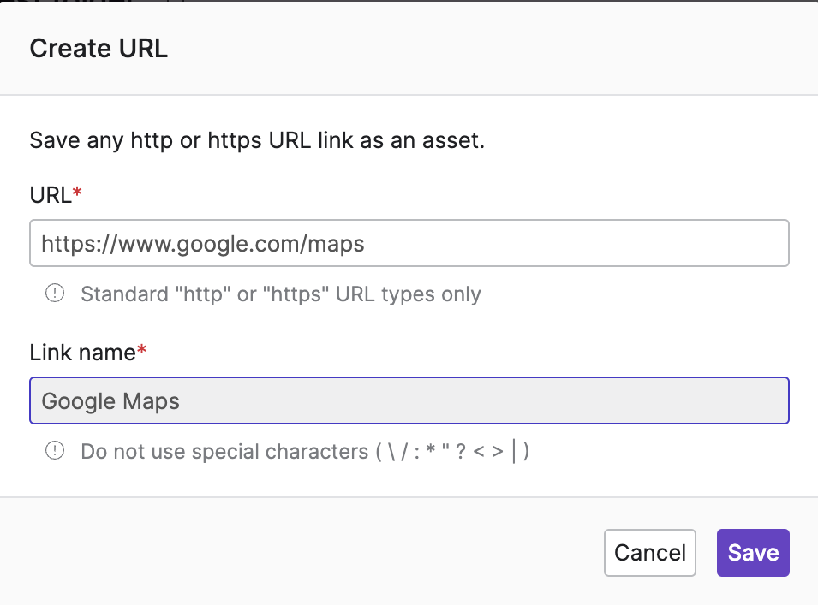Click the "Standard http or https" hint text

(x=280, y=294)
